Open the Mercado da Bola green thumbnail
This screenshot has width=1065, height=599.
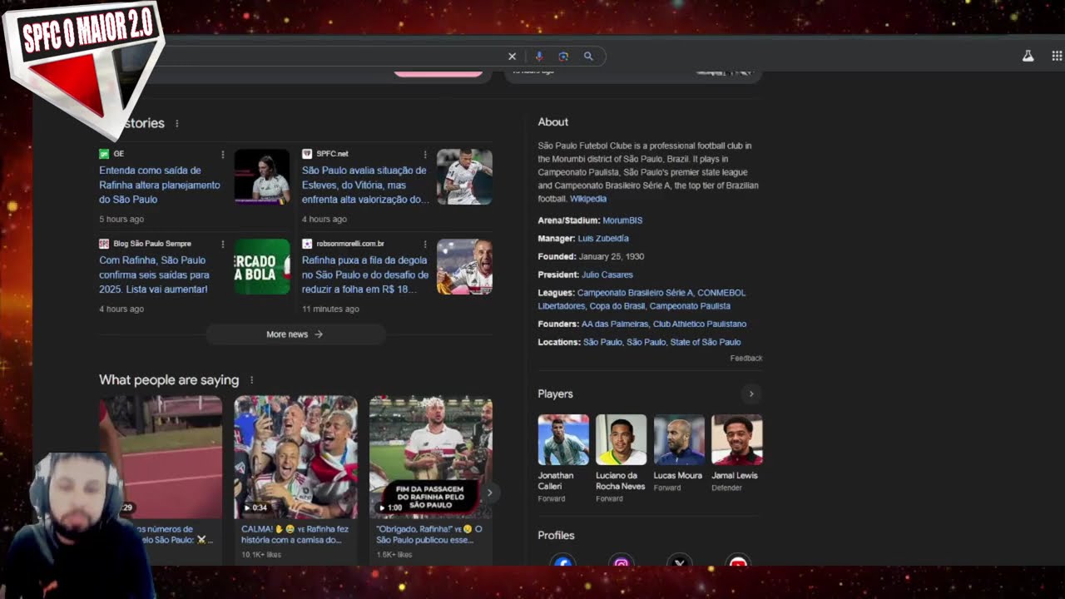[262, 266]
